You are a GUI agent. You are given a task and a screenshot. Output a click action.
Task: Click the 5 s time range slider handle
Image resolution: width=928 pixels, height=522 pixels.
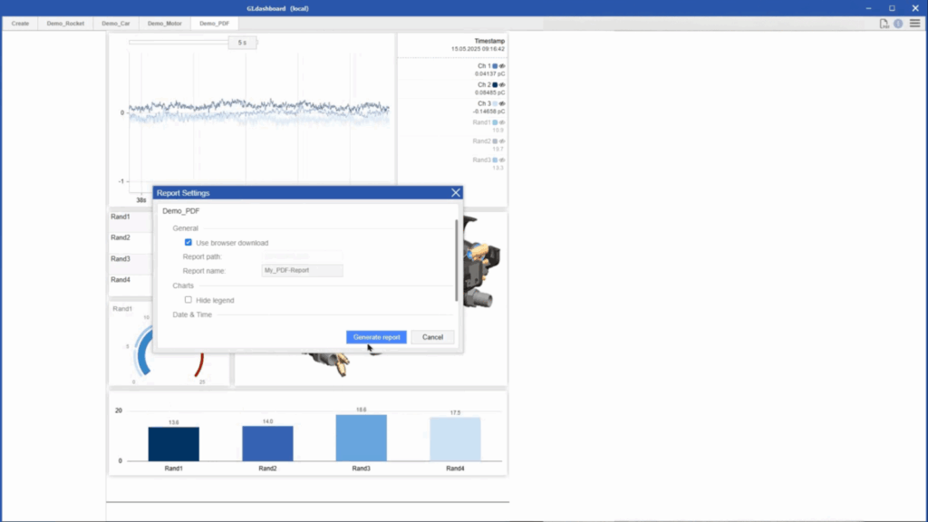click(x=242, y=43)
